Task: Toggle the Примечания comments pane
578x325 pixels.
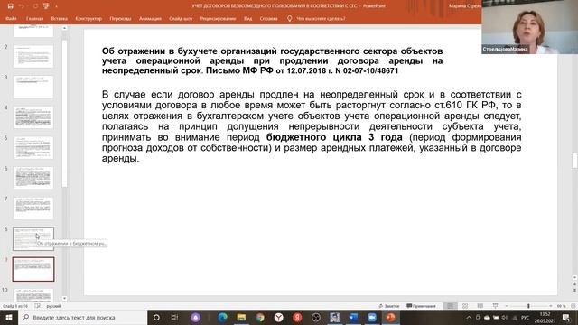Action: tap(422, 306)
